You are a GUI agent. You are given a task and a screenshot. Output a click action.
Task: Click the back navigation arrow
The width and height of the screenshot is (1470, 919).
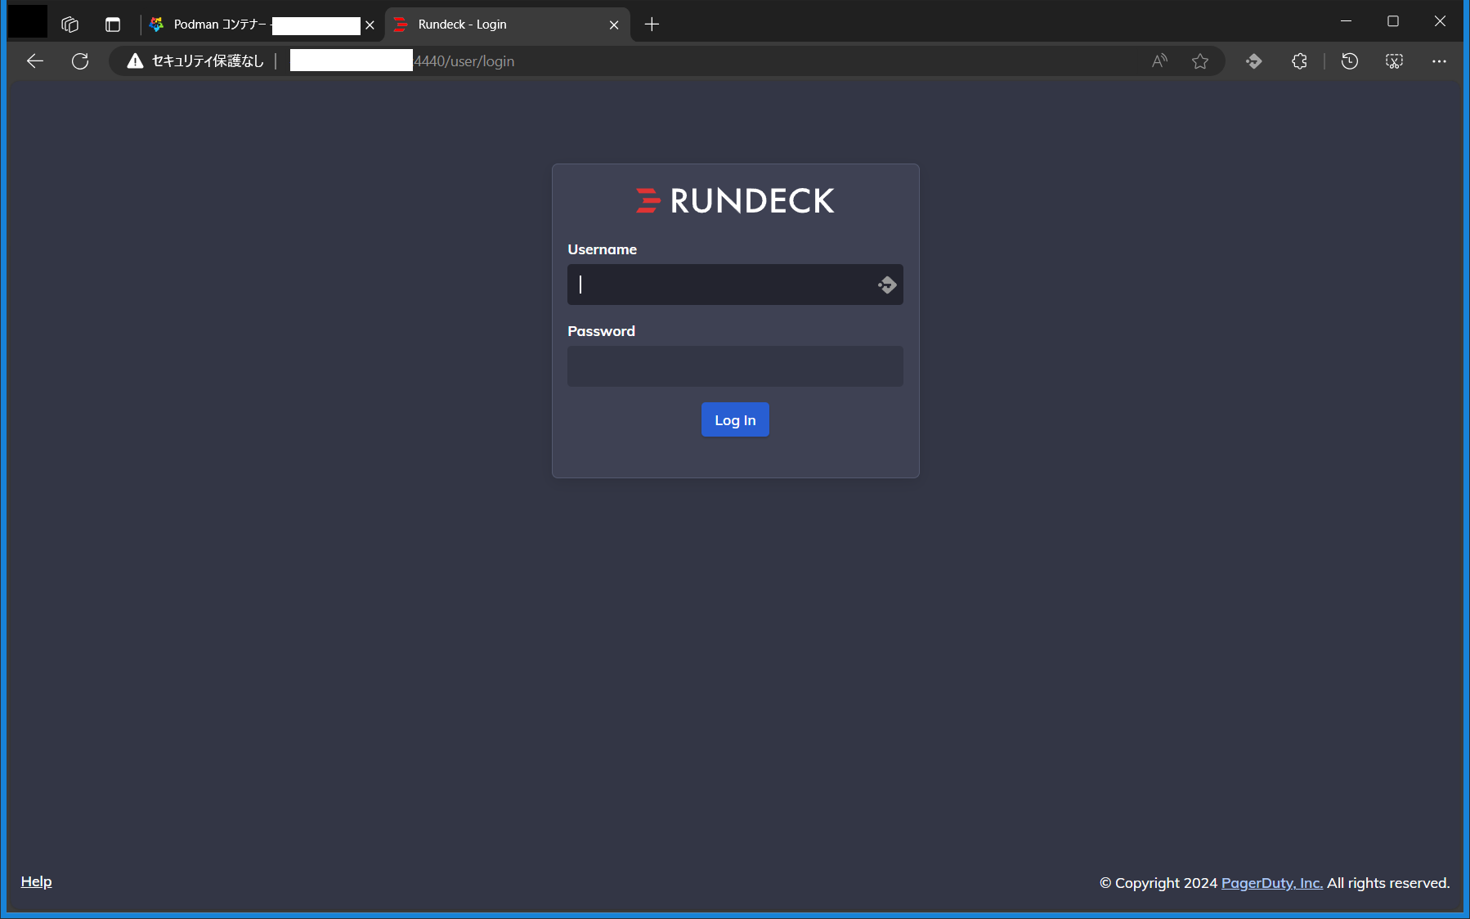pos(35,61)
